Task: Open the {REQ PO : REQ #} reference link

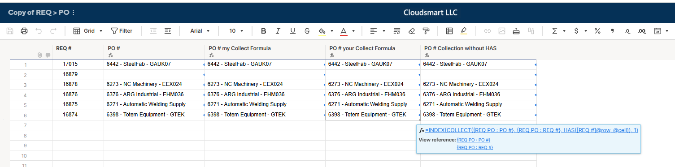Action: click(x=475, y=147)
